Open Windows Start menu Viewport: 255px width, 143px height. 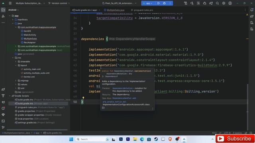(71, 139)
